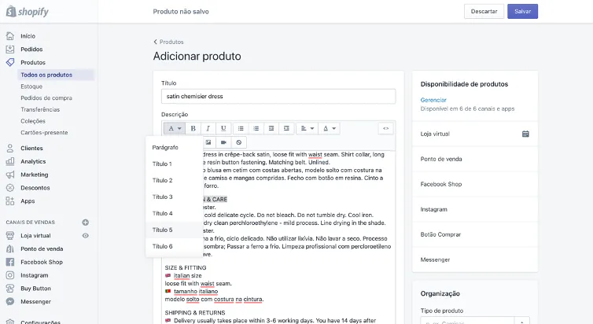This screenshot has height=324, width=593.
Task: Choose Título 6 from the formatting menu
Action: pos(175,246)
